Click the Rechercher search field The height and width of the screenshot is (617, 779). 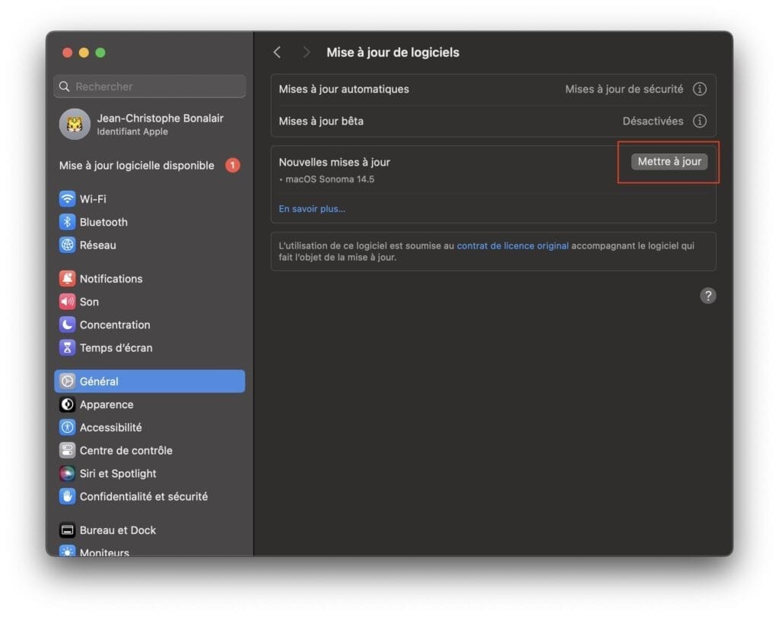tap(149, 86)
